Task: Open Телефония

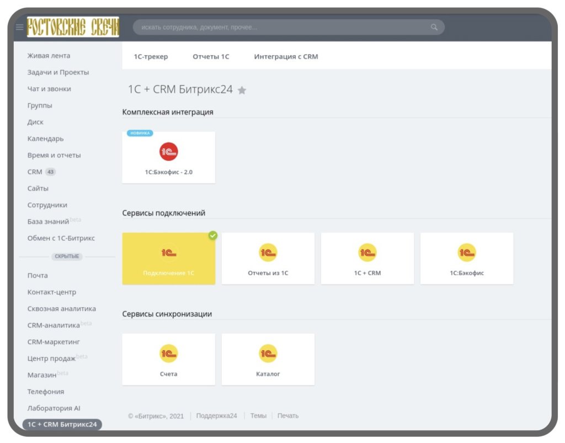Action: [x=46, y=392]
